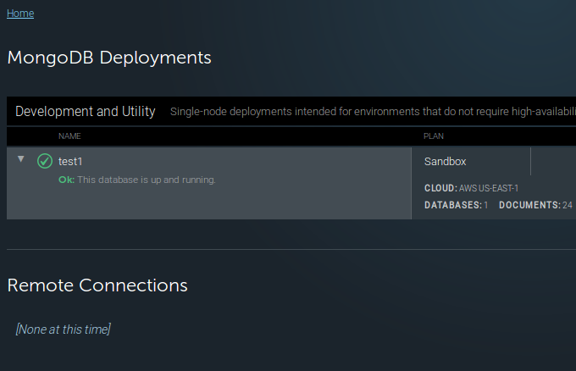Open the Home breadcrumb link
The width and height of the screenshot is (576, 371).
coord(20,14)
